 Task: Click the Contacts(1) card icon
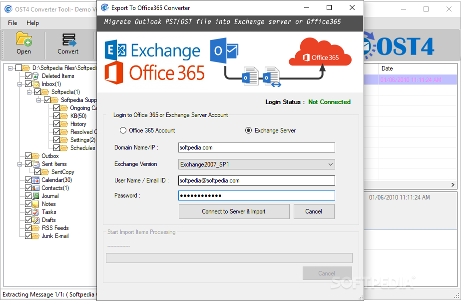tap(35, 188)
